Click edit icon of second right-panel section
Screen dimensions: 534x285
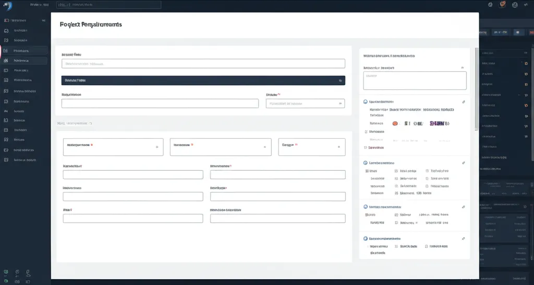coord(463,163)
